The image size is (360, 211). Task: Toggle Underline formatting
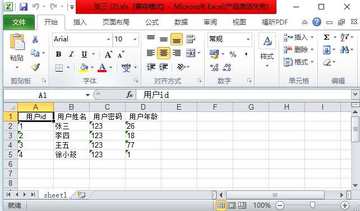pos(84,54)
